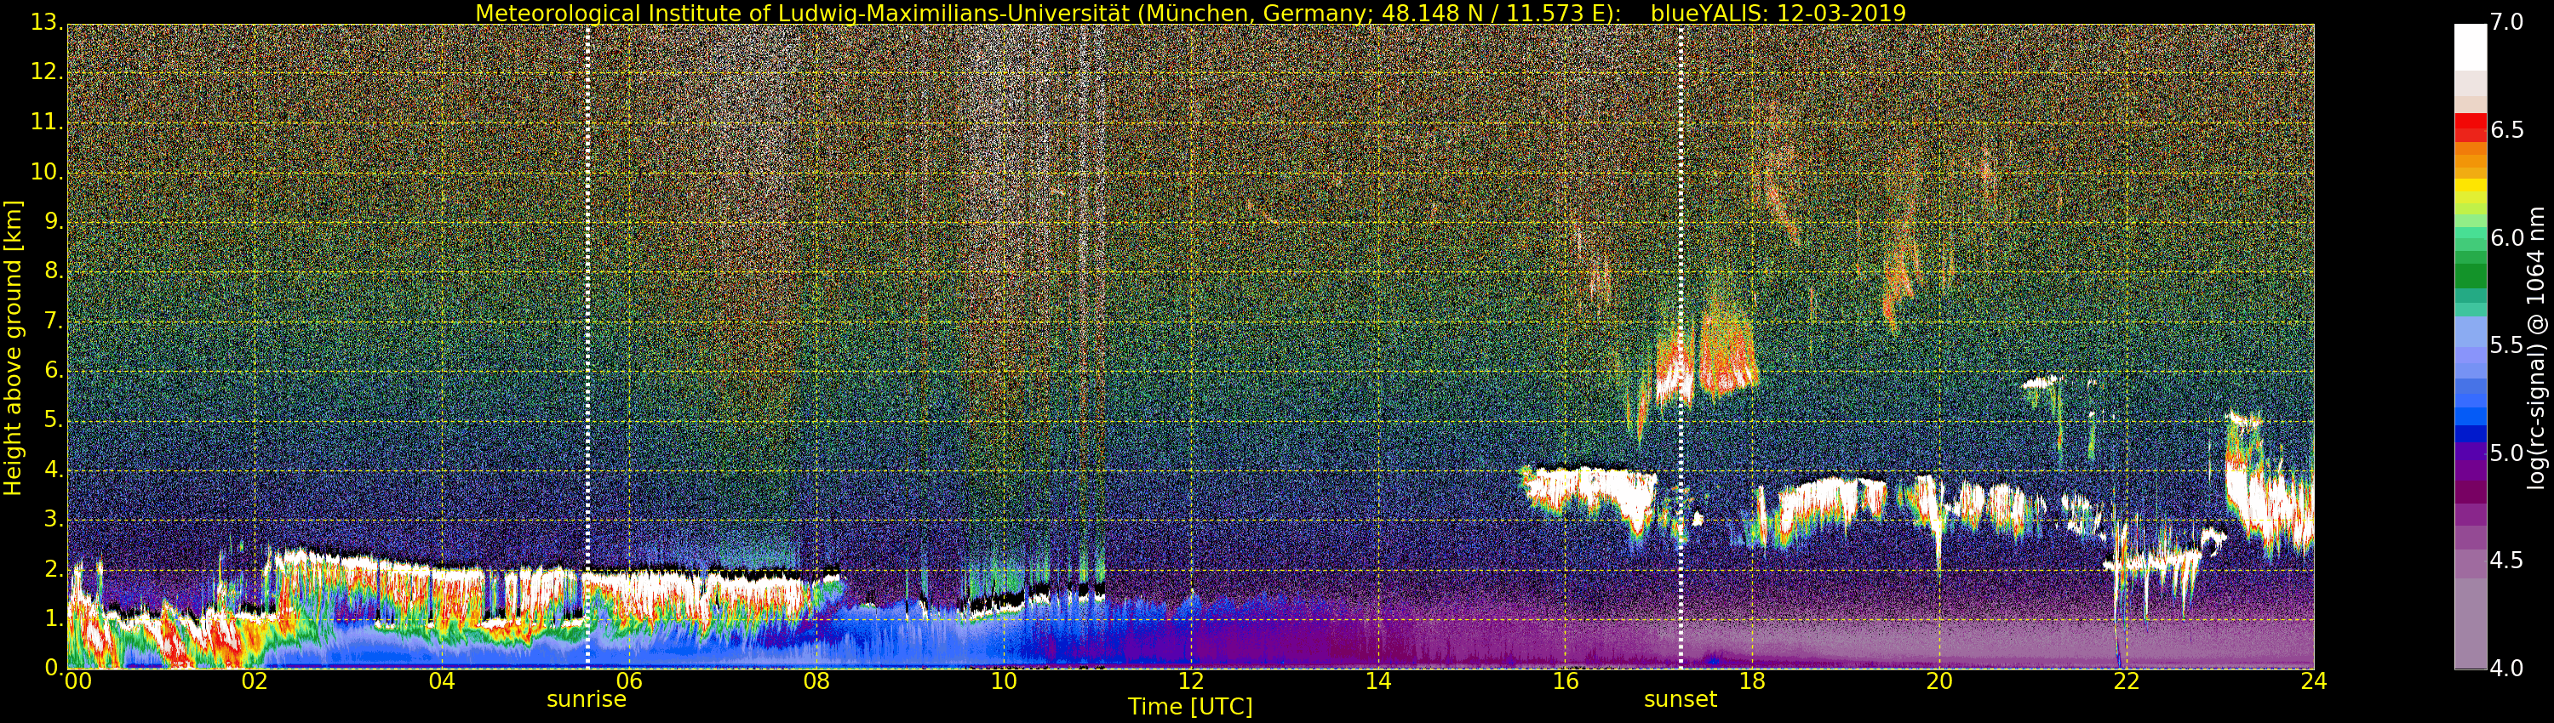Click the dotted white sunset marker line
Screen dimensions: 2554x723
pyautogui.click(x=1681, y=347)
